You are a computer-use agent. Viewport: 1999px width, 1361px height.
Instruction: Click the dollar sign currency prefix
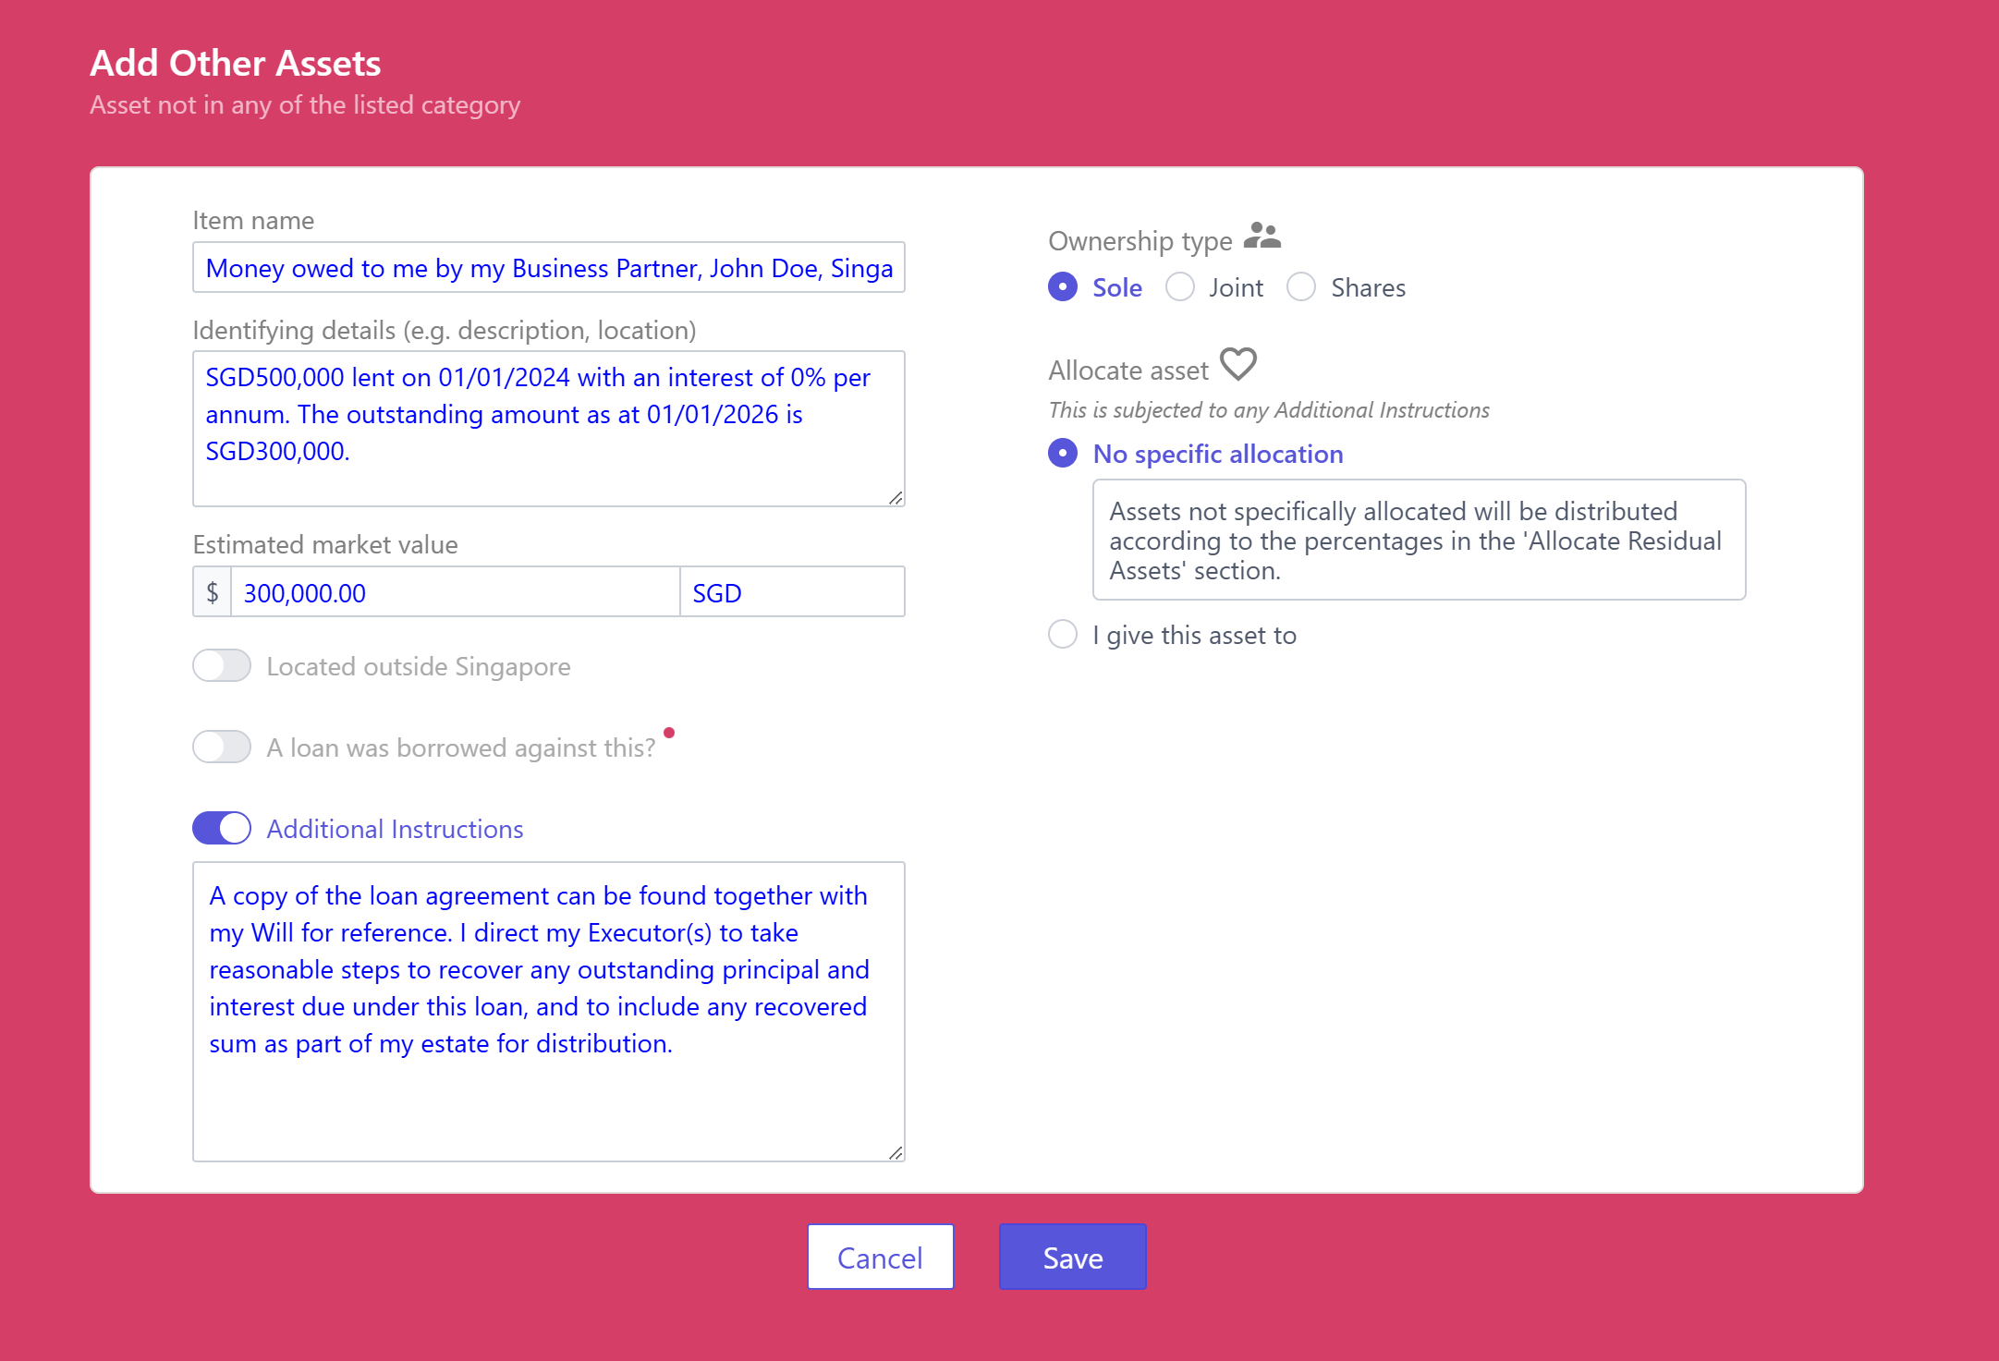tap(213, 592)
